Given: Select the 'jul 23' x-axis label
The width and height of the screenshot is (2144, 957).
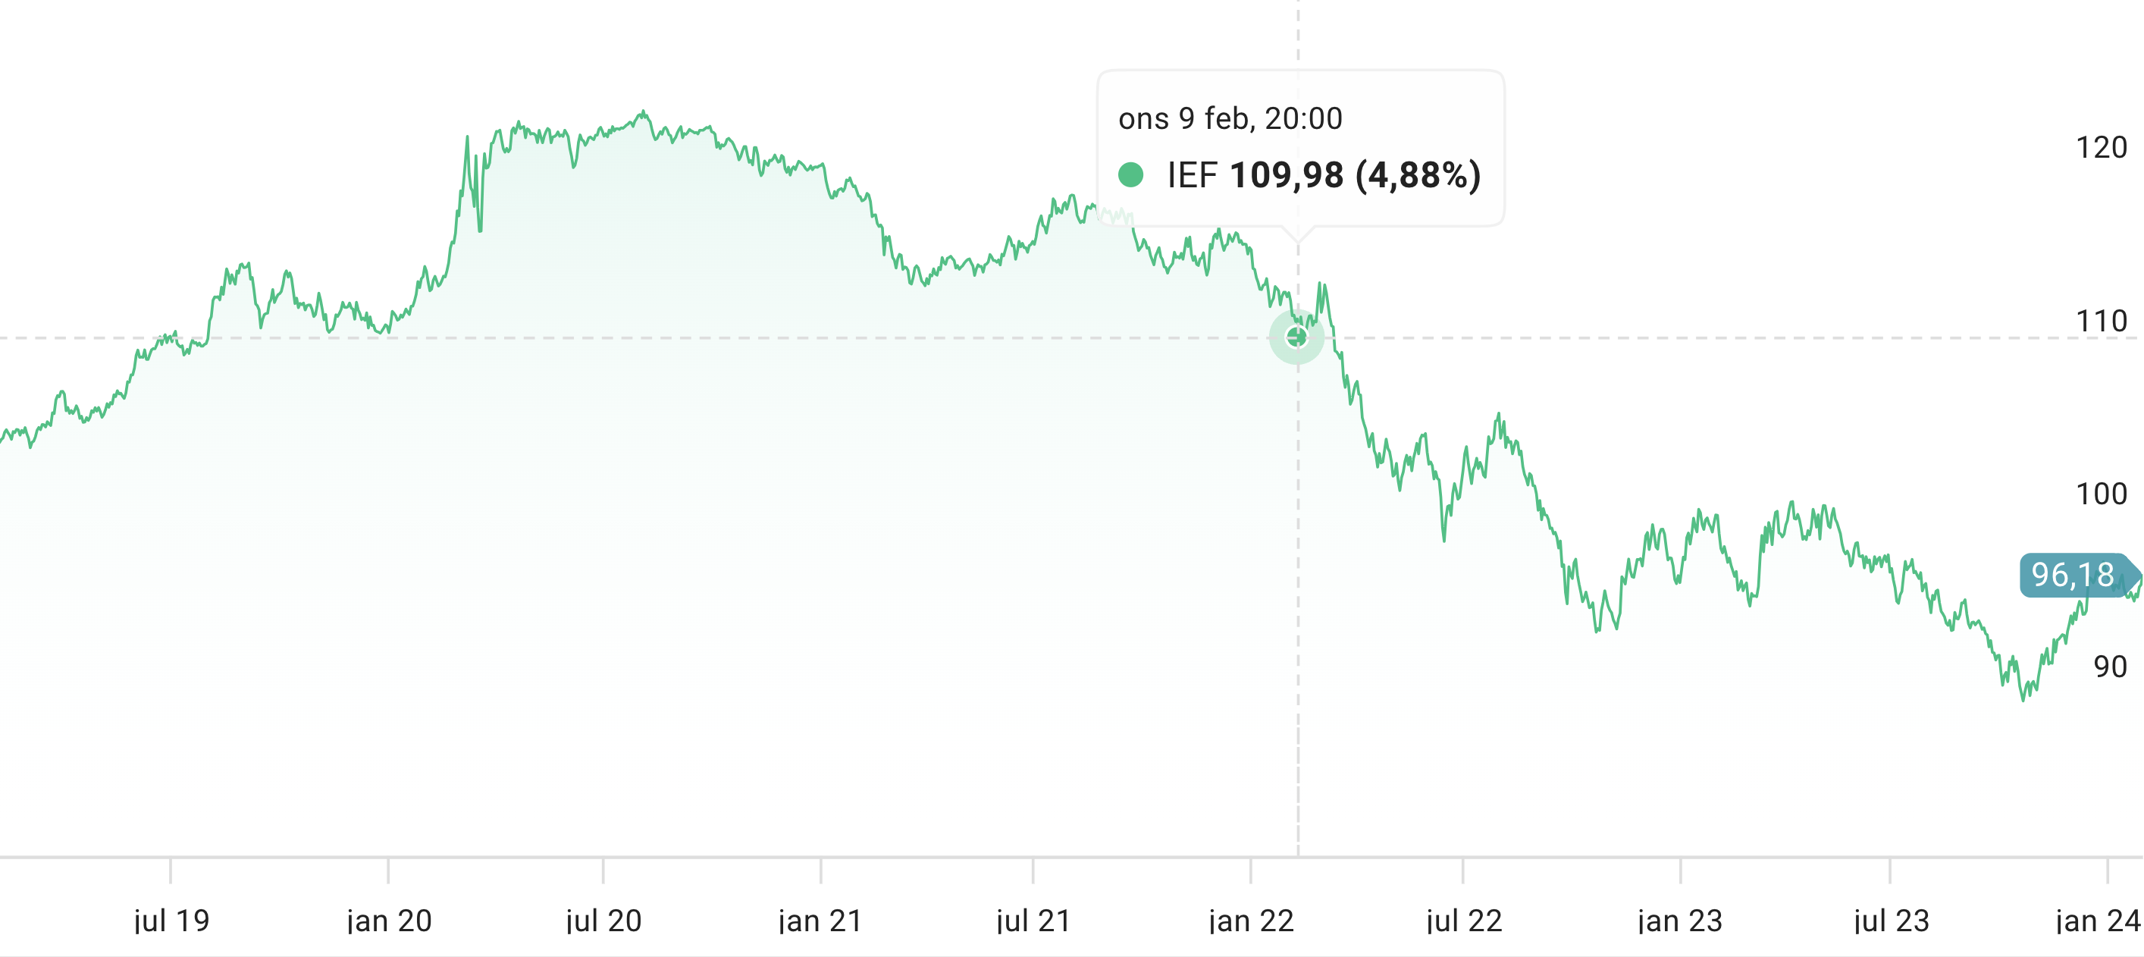Looking at the screenshot, I should tap(1891, 921).
